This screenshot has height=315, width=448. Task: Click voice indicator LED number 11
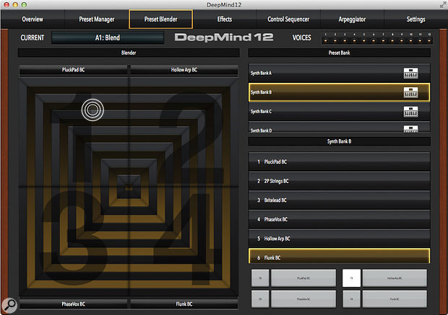coord(420,41)
